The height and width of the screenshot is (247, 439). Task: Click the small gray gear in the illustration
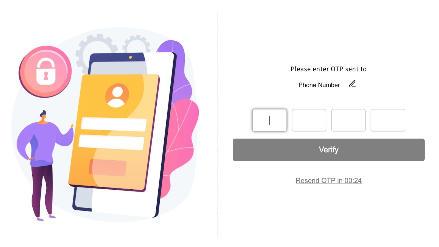136,44
